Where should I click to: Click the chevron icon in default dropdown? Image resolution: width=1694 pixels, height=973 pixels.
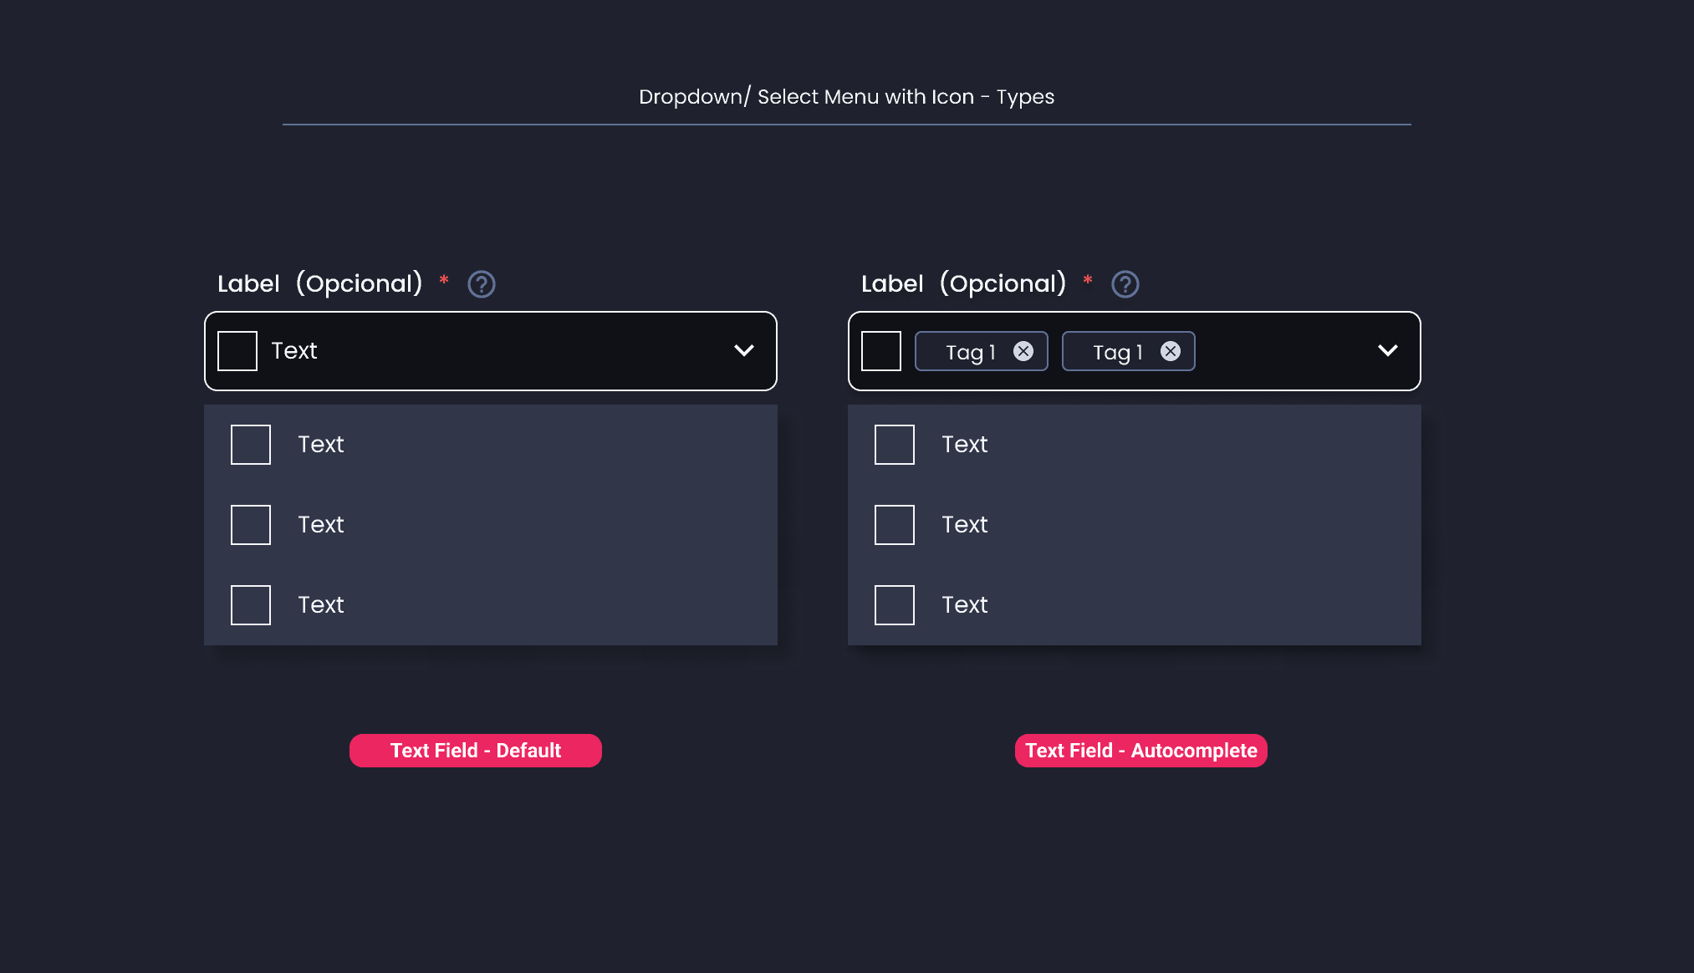click(x=744, y=351)
